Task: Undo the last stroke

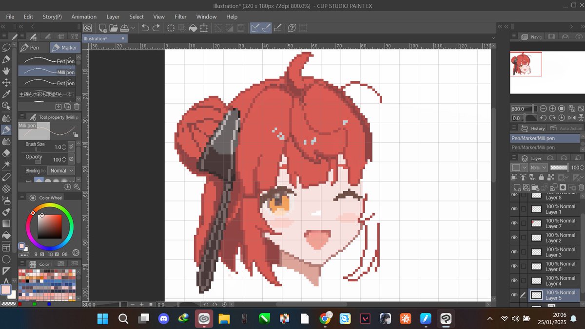Action: 145,28
